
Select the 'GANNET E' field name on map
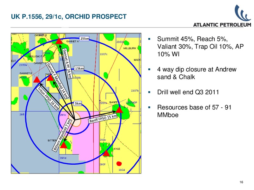26,73
